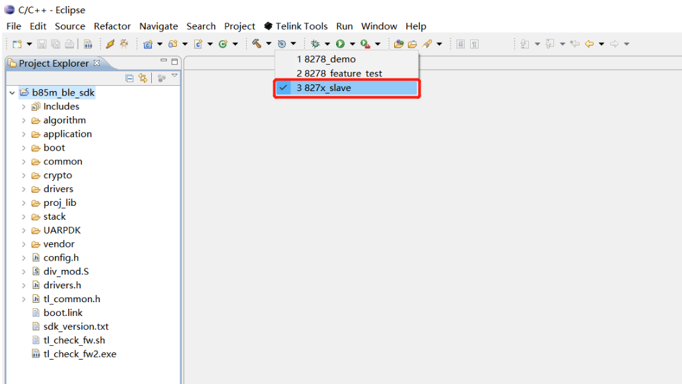Expand the drivers folder in the tree
Image resolution: width=682 pixels, height=384 pixels.
click(x=24, y=189)
